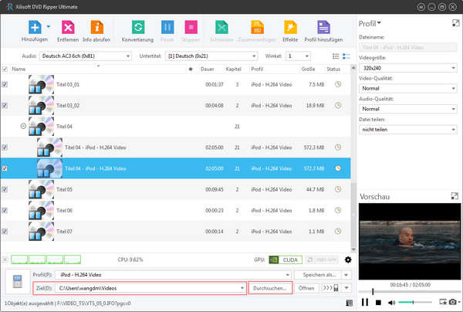
Task: Click the Entfernen remove icon
Action: pos(68,27)
